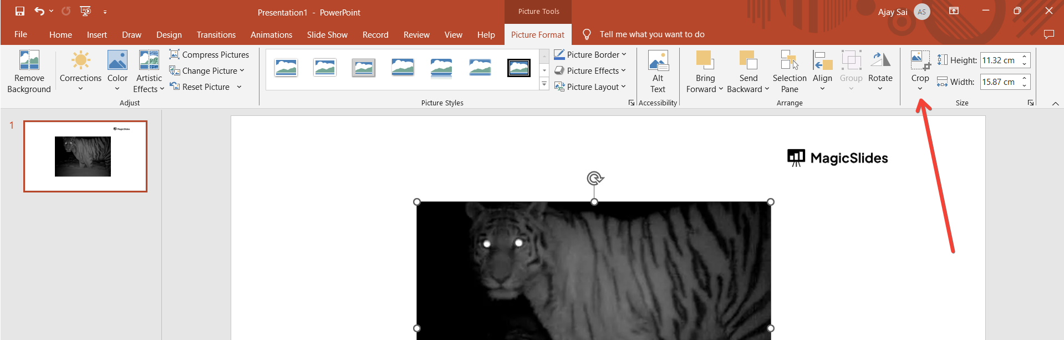Click the Width input field

pos(1000,82)
